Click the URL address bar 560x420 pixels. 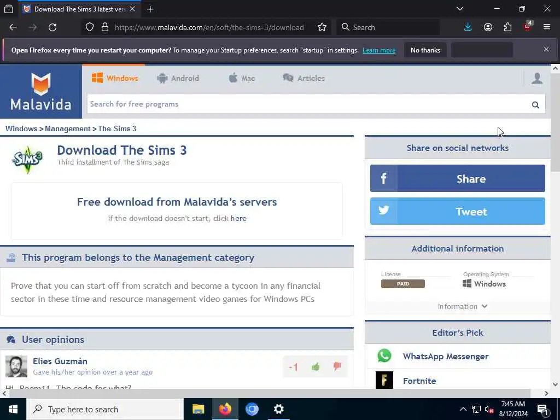click(x=209, y=27)
